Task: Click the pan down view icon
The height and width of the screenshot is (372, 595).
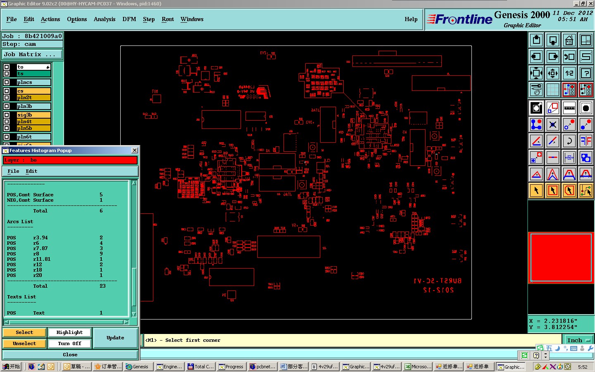Action: tap(553, 41)
